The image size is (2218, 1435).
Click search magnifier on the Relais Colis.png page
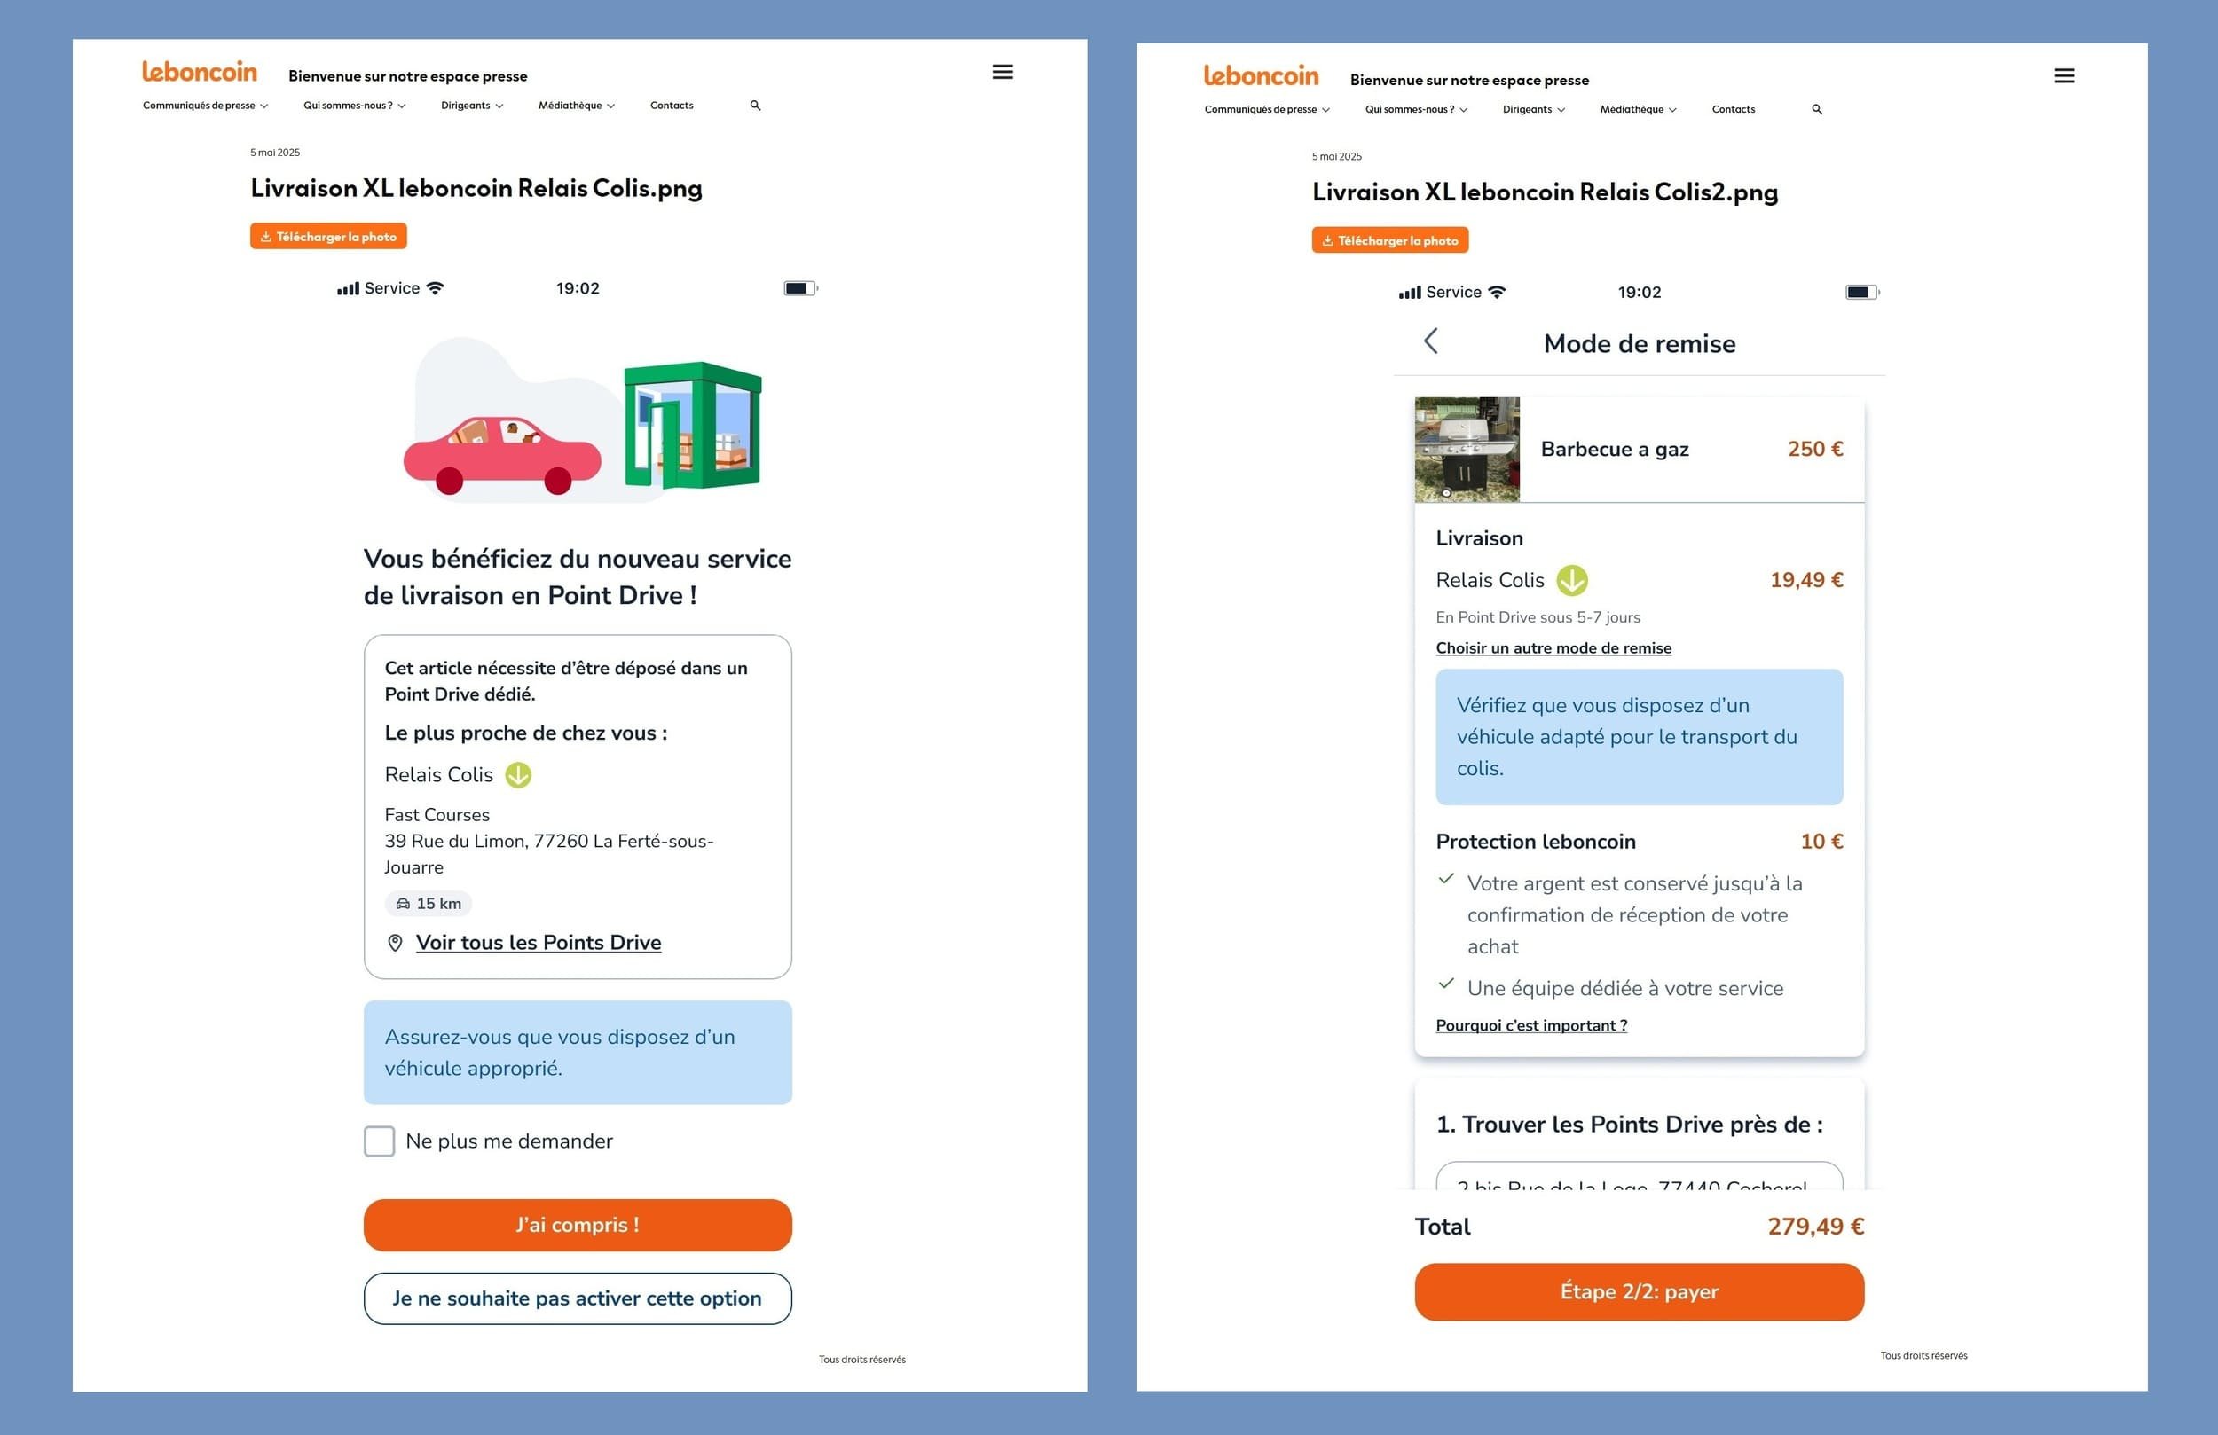tap(755, 106)
